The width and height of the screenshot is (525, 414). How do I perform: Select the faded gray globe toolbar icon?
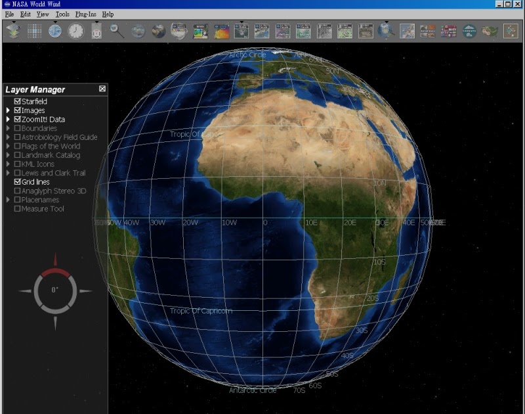click(x=138, y=31)
